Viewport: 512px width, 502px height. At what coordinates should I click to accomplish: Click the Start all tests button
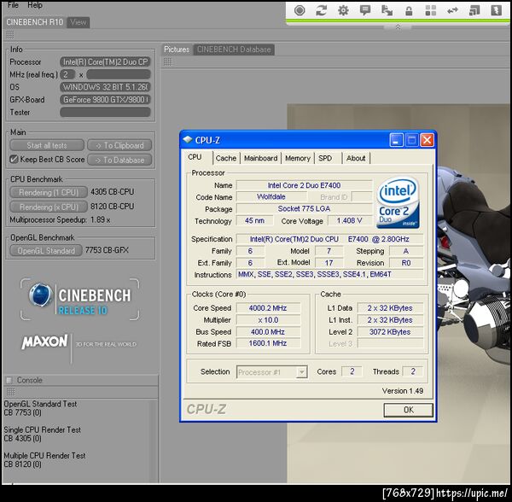point(47,145)
